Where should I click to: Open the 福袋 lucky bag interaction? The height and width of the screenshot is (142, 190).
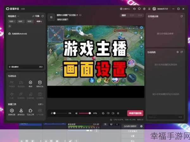click(30, 84)
